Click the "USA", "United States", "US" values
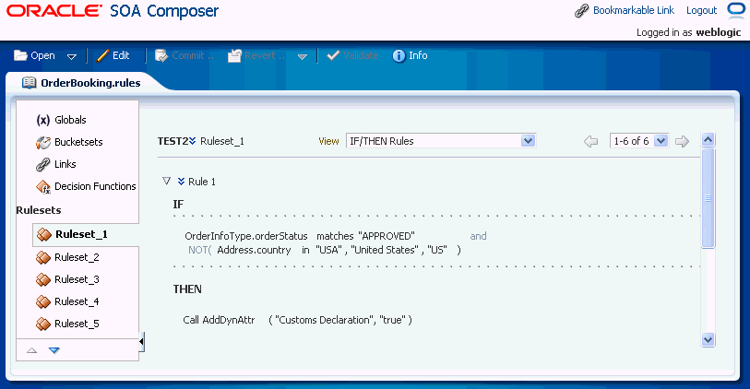The height and width of the screenshot is (389, 750). pos(381,250)
